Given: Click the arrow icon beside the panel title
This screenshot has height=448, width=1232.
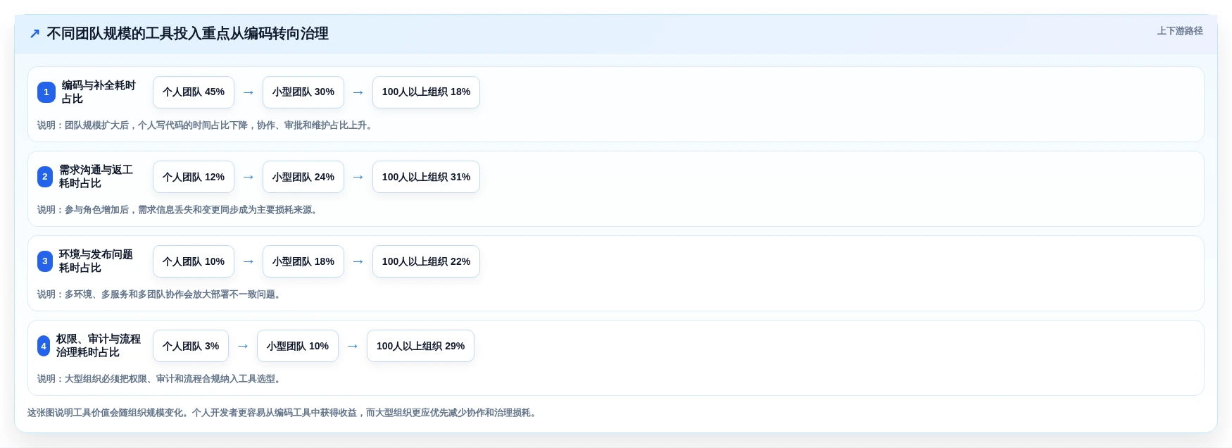Looking at the screenshot, I should click(x=34, y=34).
